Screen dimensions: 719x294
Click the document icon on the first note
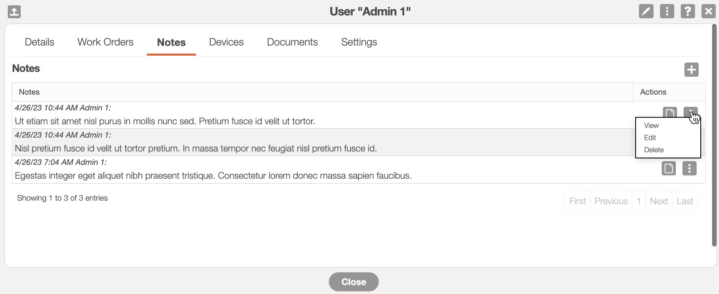pos(670,112)
